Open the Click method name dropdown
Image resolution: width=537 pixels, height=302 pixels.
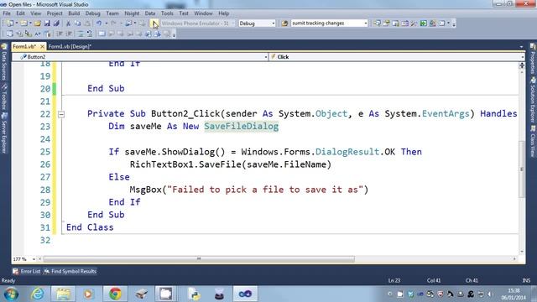point(522,57)
